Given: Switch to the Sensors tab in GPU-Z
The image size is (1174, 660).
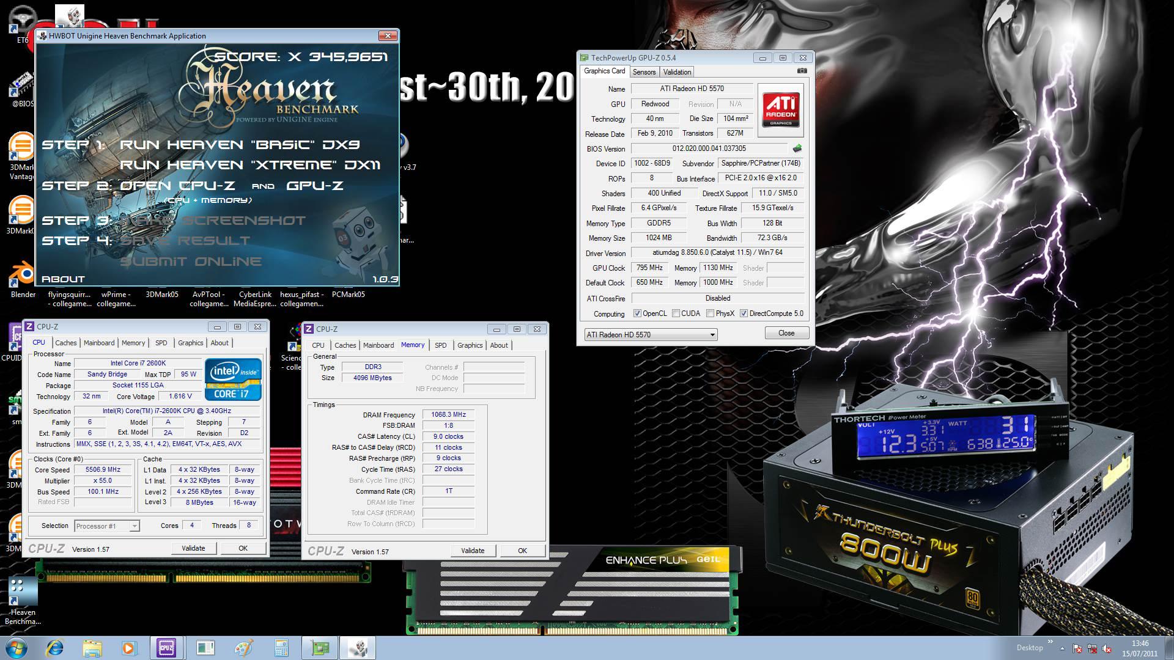Looking at the screenshot, I should point(644,72).
